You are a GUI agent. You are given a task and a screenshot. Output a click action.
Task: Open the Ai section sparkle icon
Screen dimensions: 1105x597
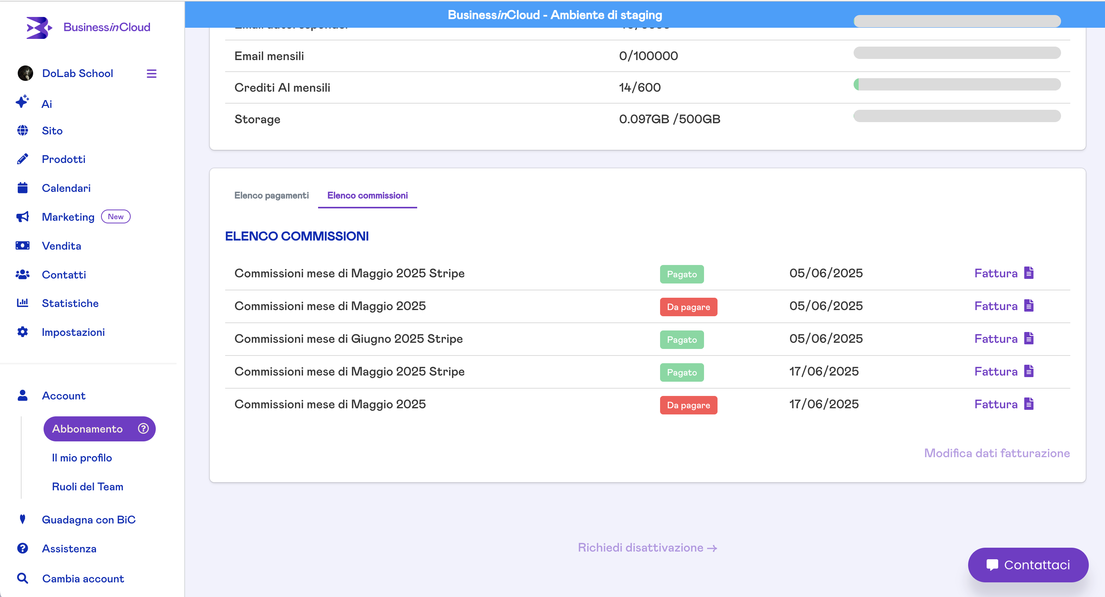(22, 102)
